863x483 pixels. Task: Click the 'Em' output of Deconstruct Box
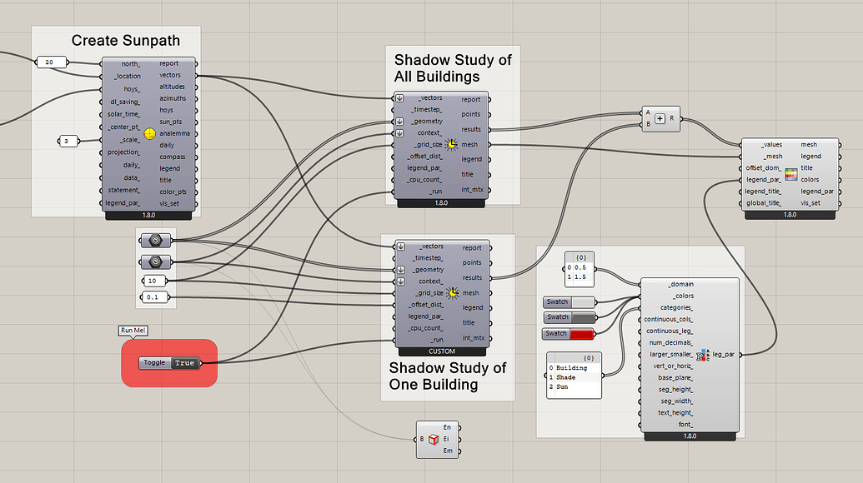coord(448,451)
